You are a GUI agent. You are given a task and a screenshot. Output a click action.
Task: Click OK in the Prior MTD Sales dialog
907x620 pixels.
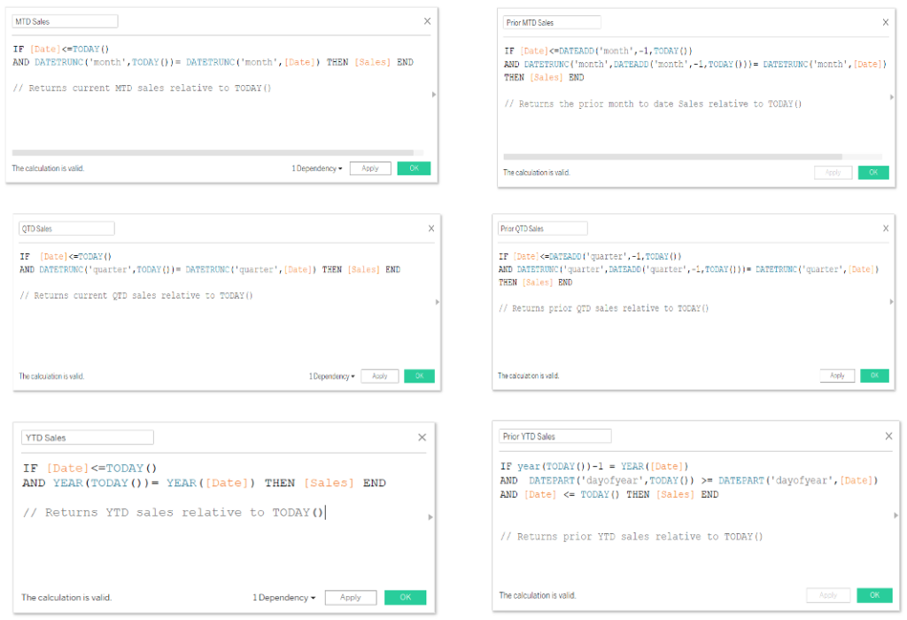coord(873,173)
